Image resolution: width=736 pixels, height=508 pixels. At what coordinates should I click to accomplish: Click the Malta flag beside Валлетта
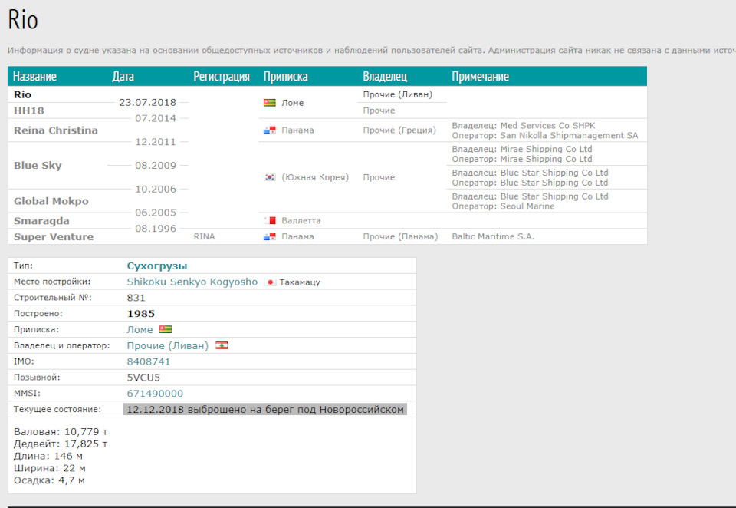click(x=269, y=220)
